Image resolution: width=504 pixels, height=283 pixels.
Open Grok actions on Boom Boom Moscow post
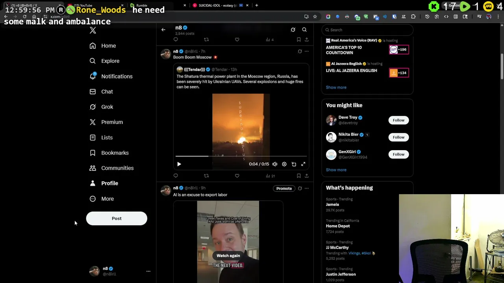coord(300,51)
